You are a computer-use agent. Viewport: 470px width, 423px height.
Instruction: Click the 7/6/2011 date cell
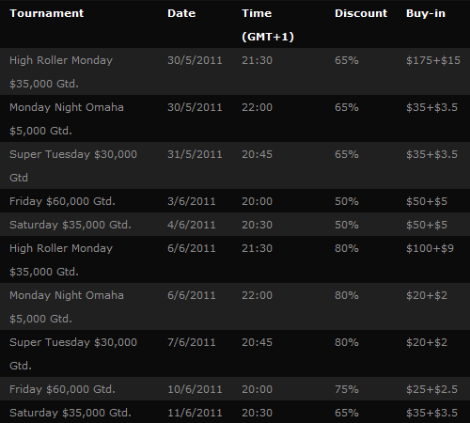click(191, 342)
